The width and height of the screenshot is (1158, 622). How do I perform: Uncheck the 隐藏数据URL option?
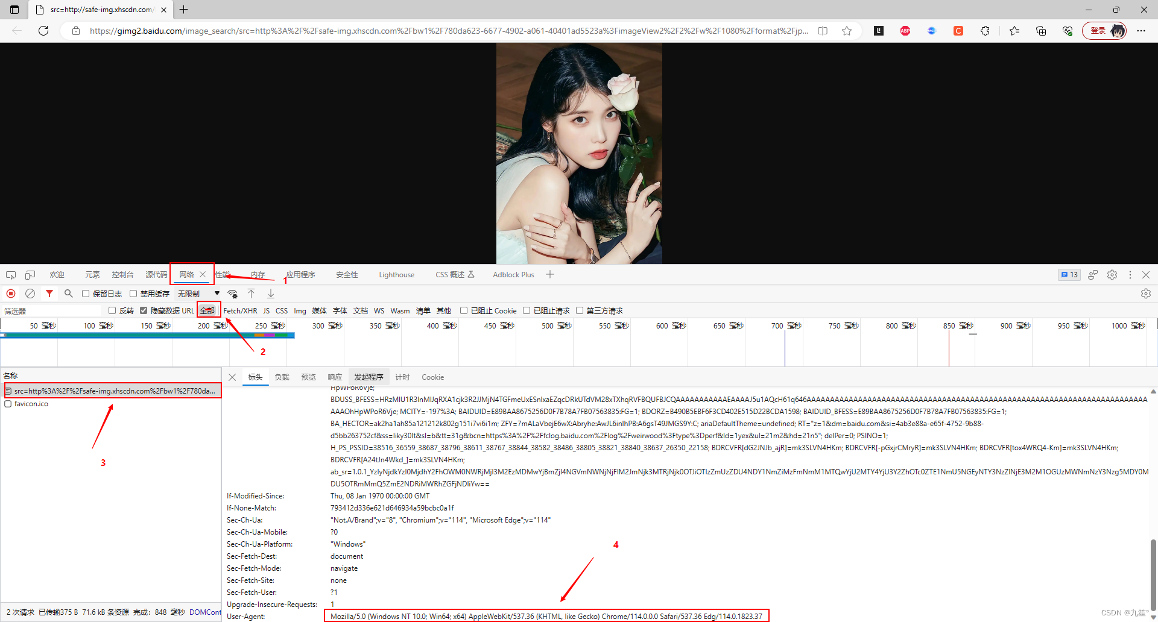[144, 310]
